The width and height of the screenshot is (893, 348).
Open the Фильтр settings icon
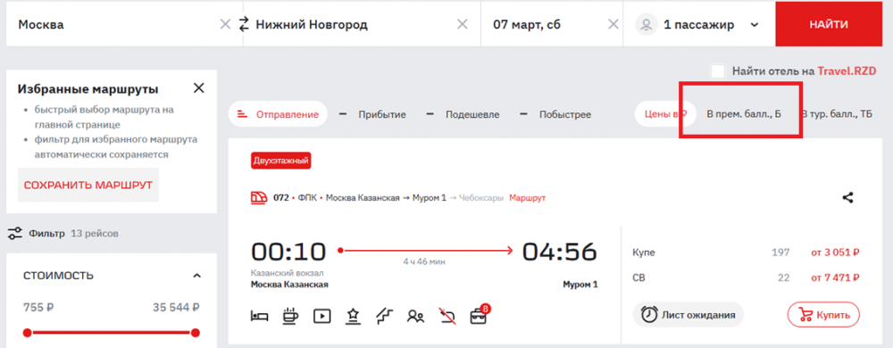point(15,233)
